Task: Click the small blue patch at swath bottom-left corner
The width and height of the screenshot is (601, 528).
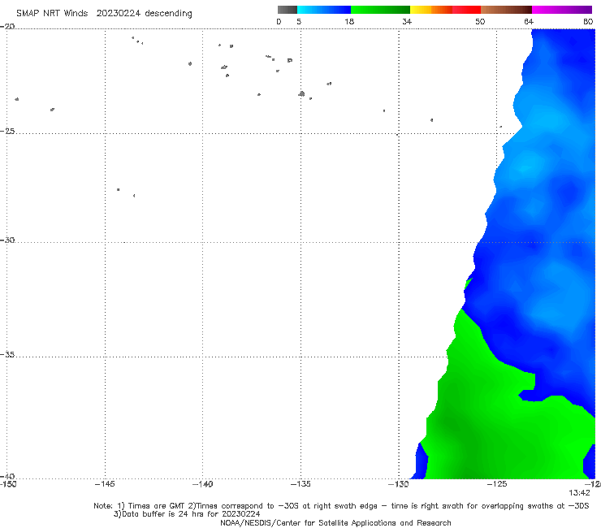Action: (420, 462)
